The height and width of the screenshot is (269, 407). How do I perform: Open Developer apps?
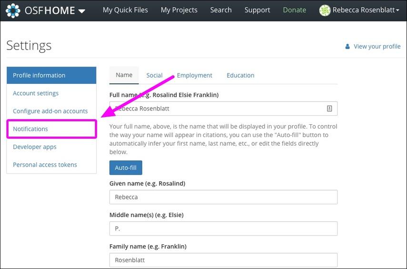(35, 147)
